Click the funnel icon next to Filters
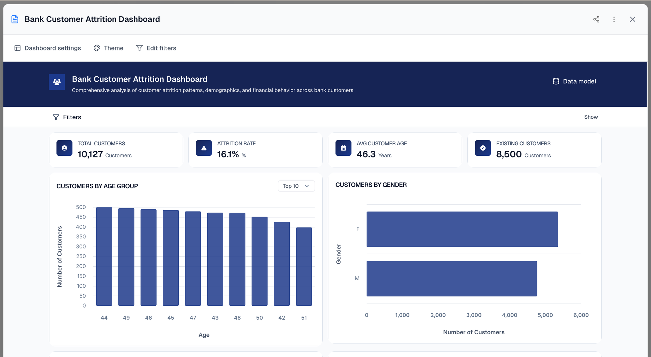651x357 pixels. click(x=56, y=117)
